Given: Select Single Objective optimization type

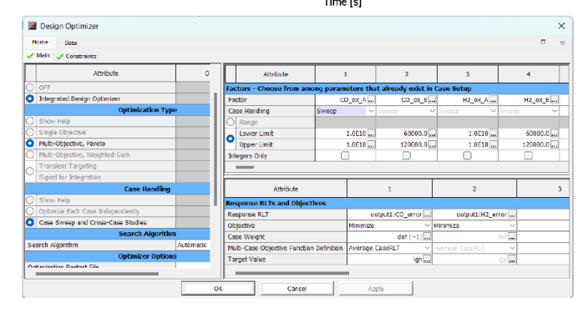Looking at the screenshot, I should 30,133.
